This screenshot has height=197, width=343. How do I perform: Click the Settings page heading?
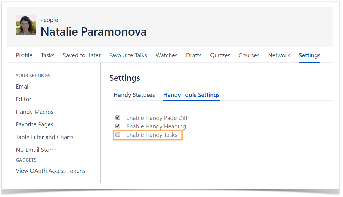pos(125,78)
